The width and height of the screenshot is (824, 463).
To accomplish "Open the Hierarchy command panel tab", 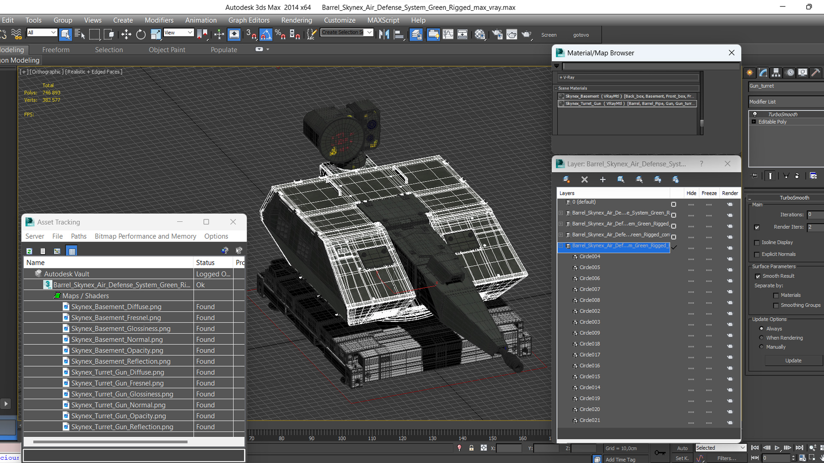I will click(776, 72).
